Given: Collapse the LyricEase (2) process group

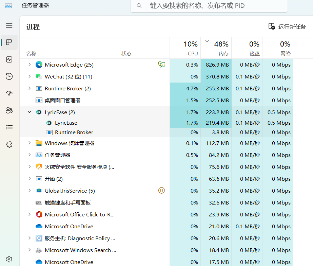Looking at the screenshot, I should [x=30, y=112].
